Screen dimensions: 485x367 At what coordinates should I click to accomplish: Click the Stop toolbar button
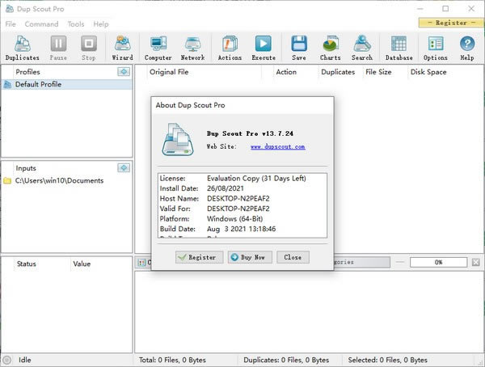89,48
